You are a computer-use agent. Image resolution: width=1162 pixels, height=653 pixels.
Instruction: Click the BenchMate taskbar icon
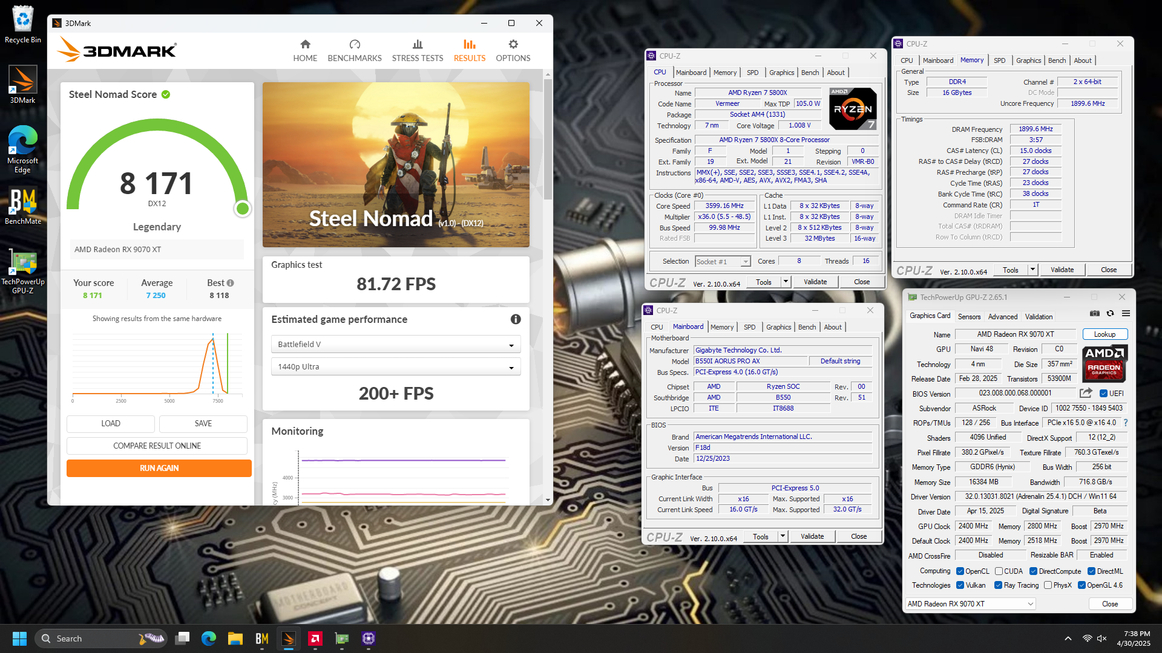coord(262,638)
